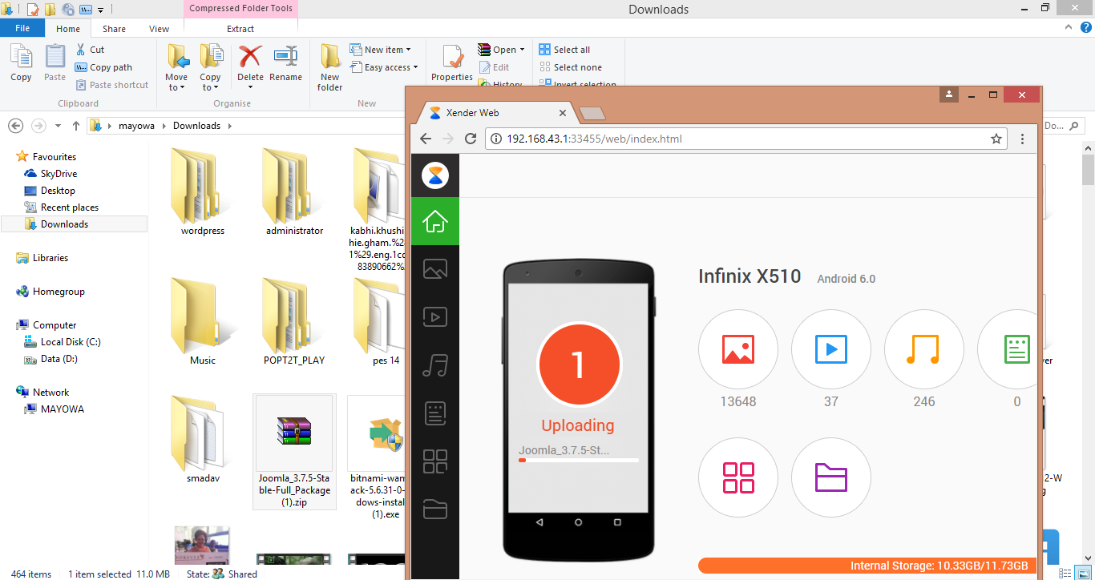
Task: Open a new tab in Chrome
Action: (592, 113)
